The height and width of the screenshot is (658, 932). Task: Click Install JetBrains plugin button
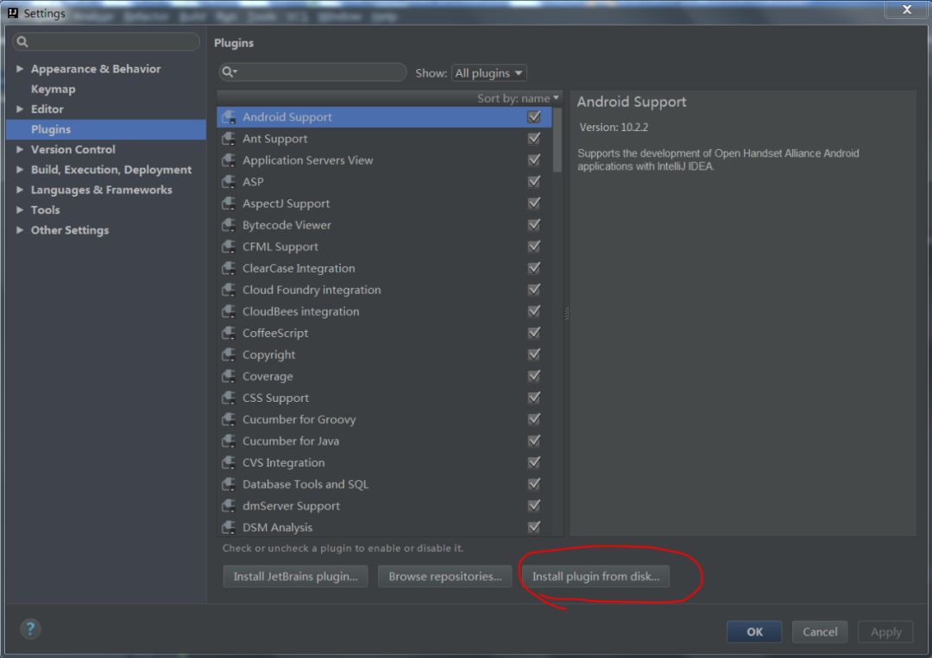pyautogui.click(x=295, y=577)
